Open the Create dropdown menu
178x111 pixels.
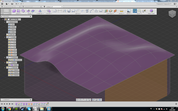click(18, 14)
